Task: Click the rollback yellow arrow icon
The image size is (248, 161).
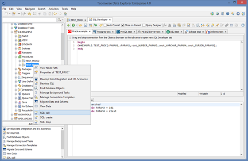Action: (101, 25)
